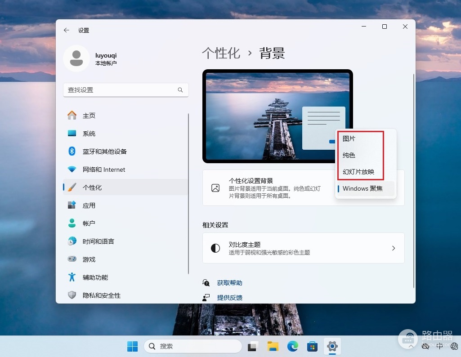Open Task View from the taskbar

pos(253,346)
